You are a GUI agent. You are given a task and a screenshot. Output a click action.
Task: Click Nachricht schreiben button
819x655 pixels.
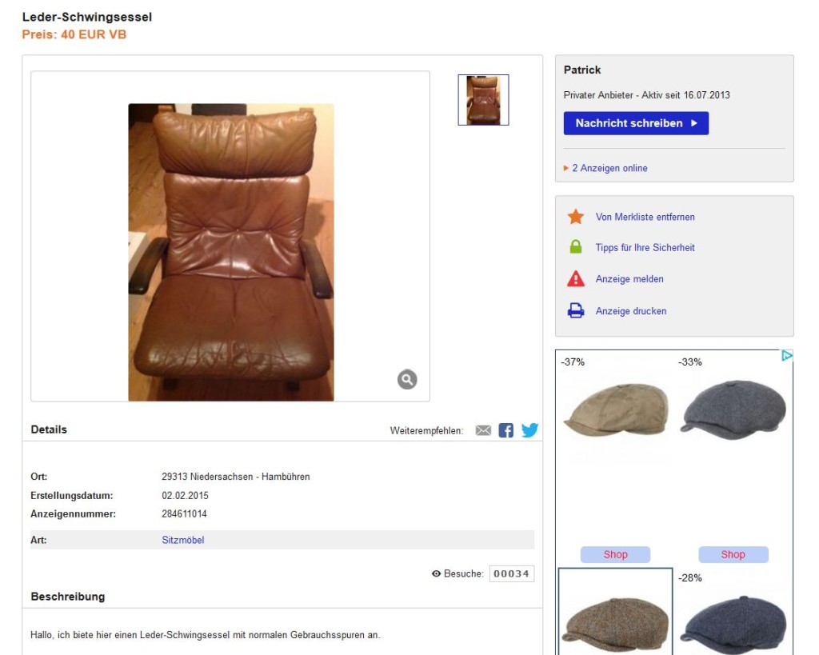point(636,123)
